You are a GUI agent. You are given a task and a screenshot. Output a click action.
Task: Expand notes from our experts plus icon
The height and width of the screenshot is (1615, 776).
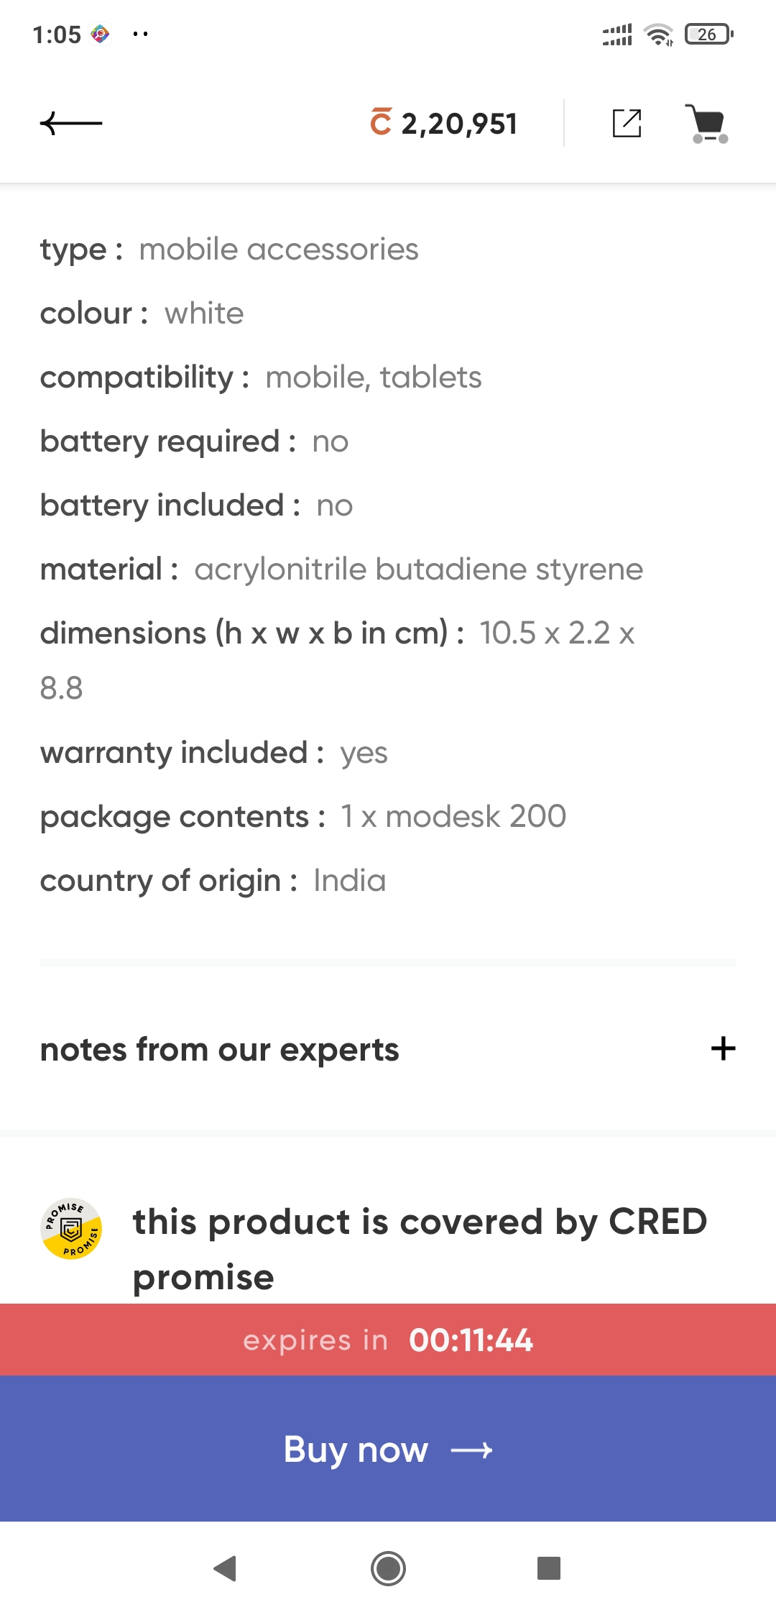tap(723, 1049)
